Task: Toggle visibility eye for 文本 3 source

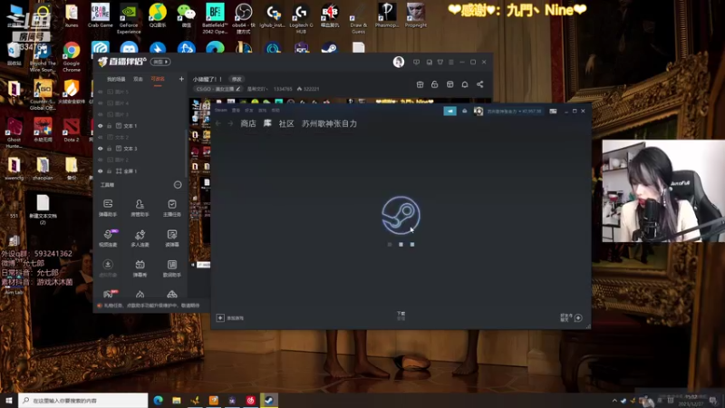Action: [x=101, y=149]
